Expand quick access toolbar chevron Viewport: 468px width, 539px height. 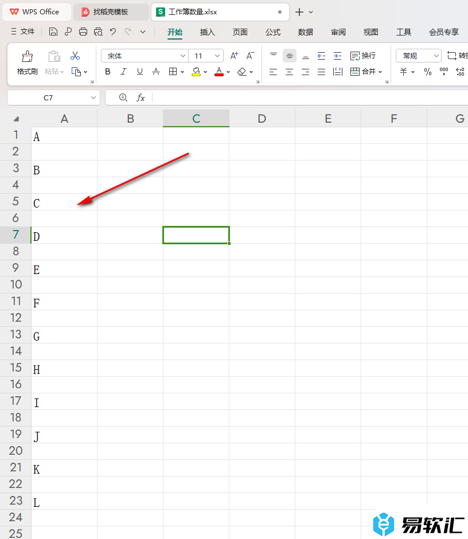(x=143, y=32)
